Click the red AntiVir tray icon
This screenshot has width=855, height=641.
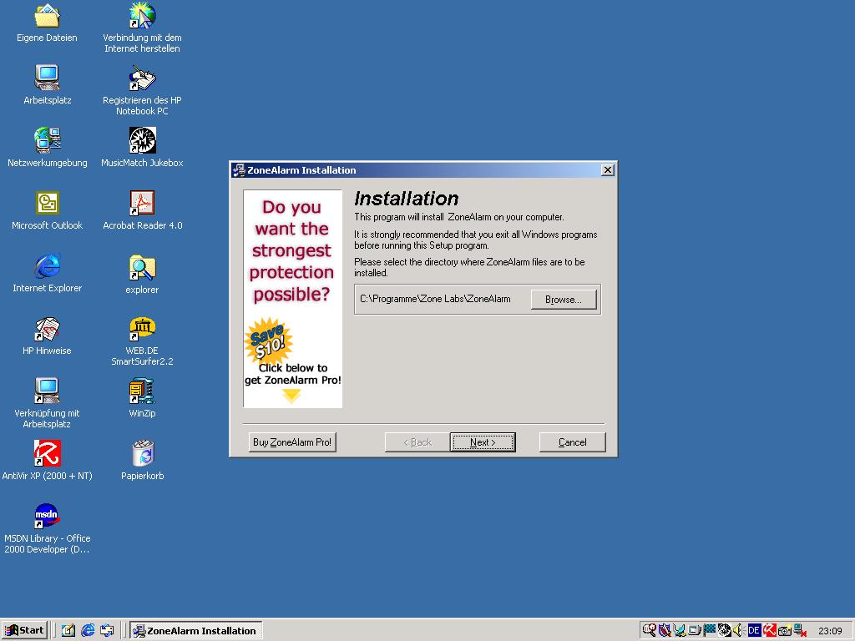point(769,631)
